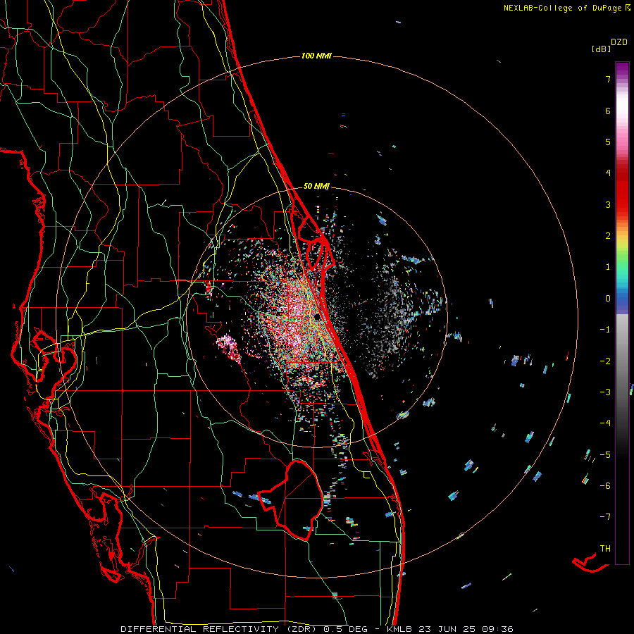634x634 pixels.
Task: Click the -5 value on the color scale
Action: coord(605,454)
